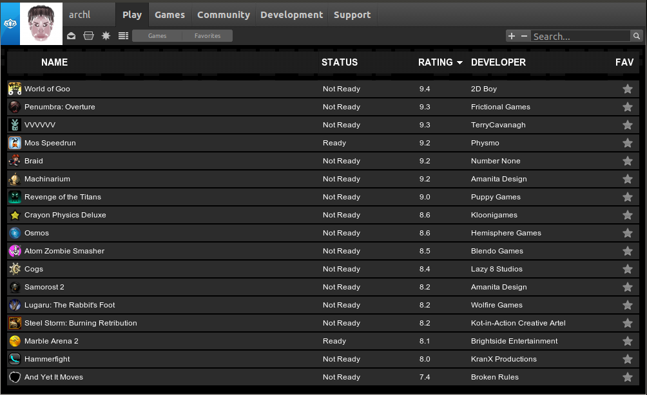
Task: Click the Hammerfight rating 8.0
Action: tap(425, 359)
